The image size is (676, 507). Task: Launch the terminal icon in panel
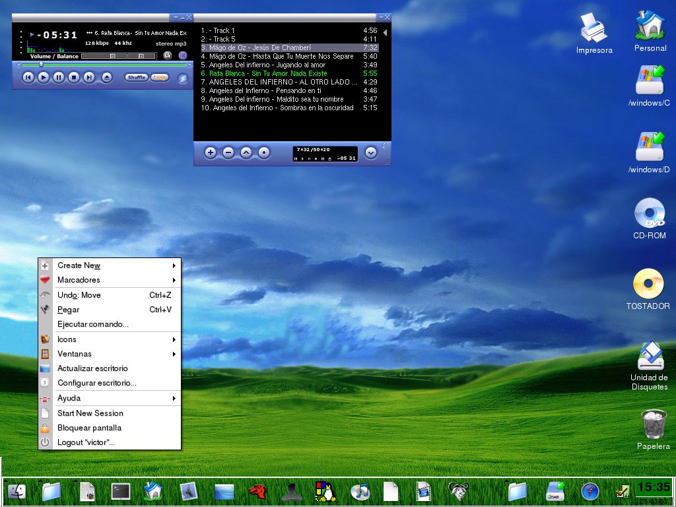click(121, 492)
